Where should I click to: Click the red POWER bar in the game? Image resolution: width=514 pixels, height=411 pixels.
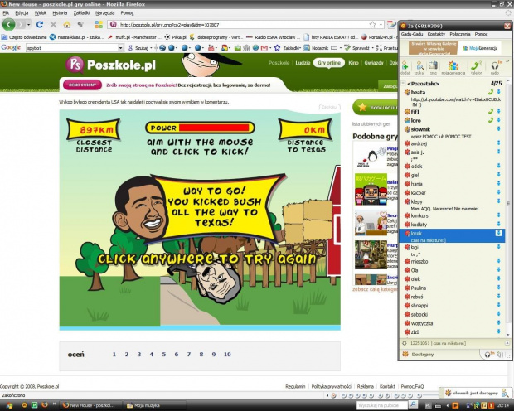[214, 128]
